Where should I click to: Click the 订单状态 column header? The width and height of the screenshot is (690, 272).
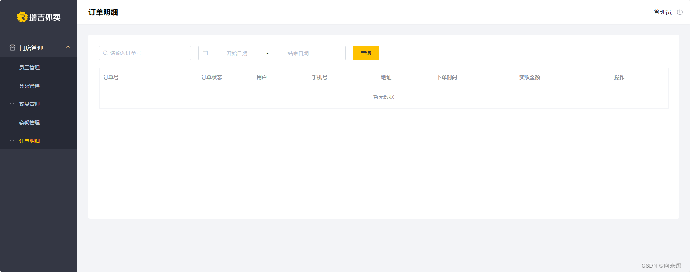pos(212,77)
